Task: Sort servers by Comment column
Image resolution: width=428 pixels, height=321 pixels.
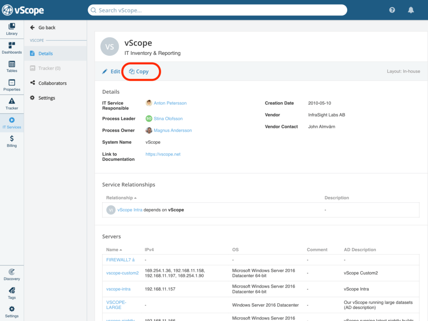Action: click(317, 250)
